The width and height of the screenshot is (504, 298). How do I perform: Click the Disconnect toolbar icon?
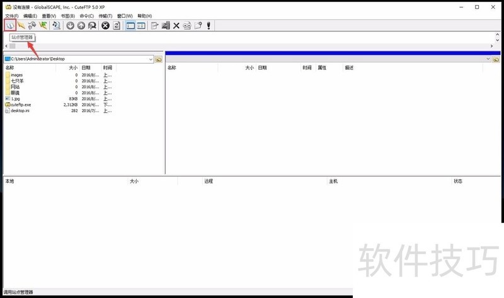(x=32, y=25)
